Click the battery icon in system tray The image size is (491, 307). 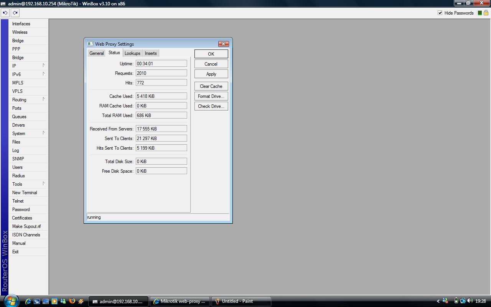[456, 301]
